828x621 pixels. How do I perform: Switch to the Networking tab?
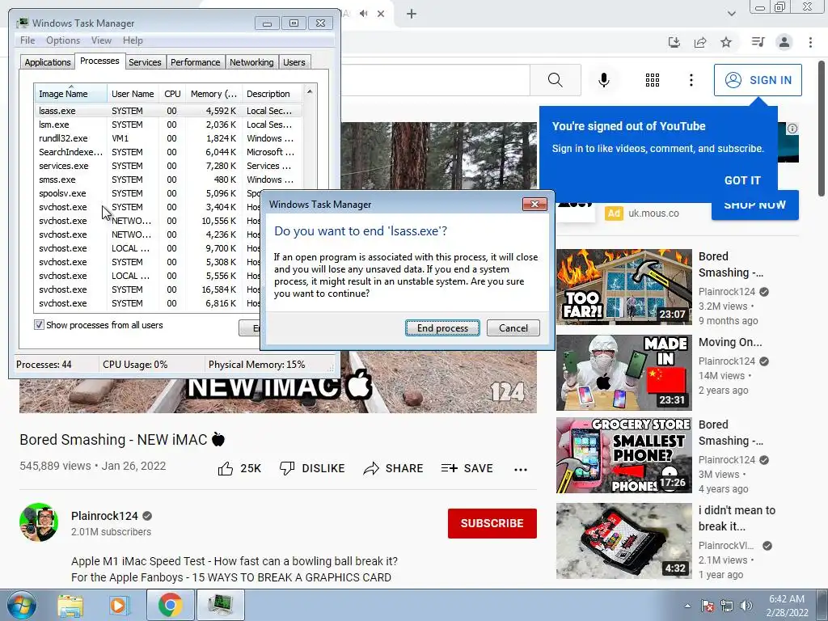pos(251,62)
